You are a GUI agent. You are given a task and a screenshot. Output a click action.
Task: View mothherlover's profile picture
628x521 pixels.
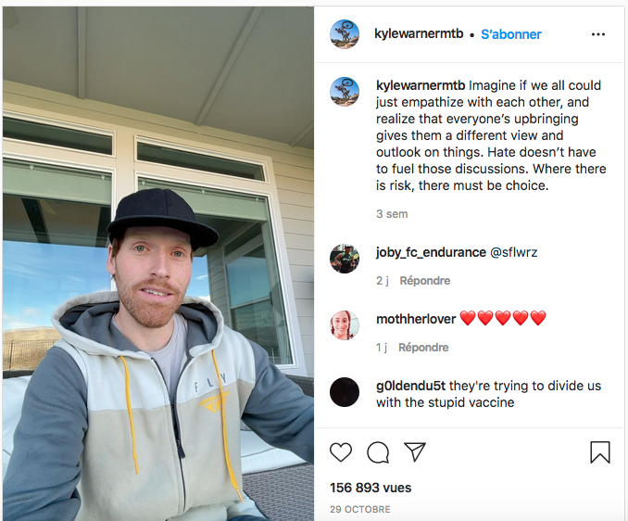tap(345, 325)
